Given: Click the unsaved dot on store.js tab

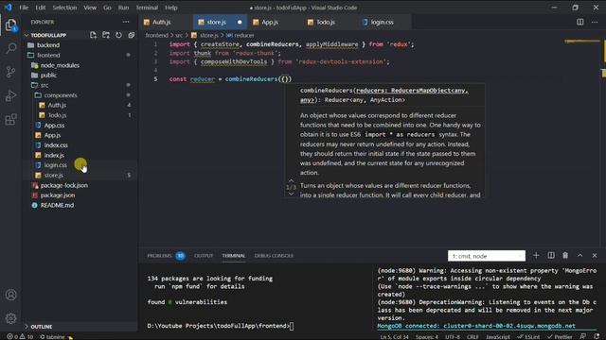Looking at the screenshot, I should click(x=240, y=22).
